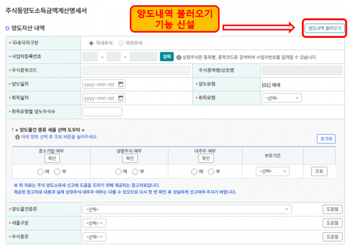349x249 pixels.
Task: Click the 양도내역 불러오기 button
Action: point(324,27)
